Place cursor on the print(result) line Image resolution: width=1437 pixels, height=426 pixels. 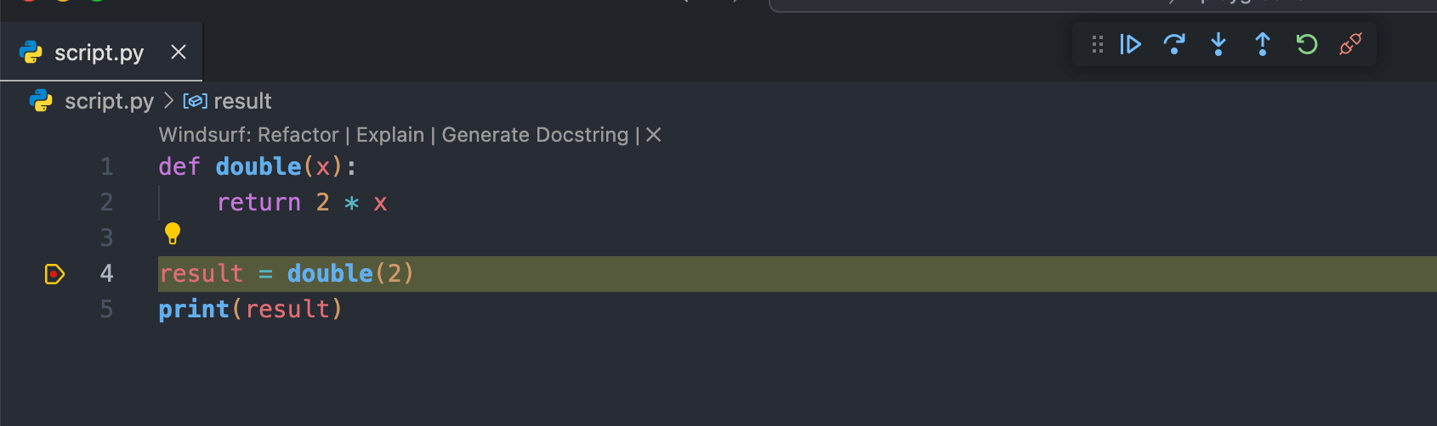(250, 309)
